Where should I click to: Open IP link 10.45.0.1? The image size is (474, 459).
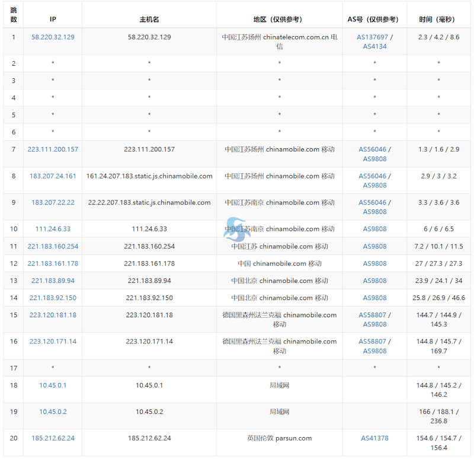click(53, 385)
